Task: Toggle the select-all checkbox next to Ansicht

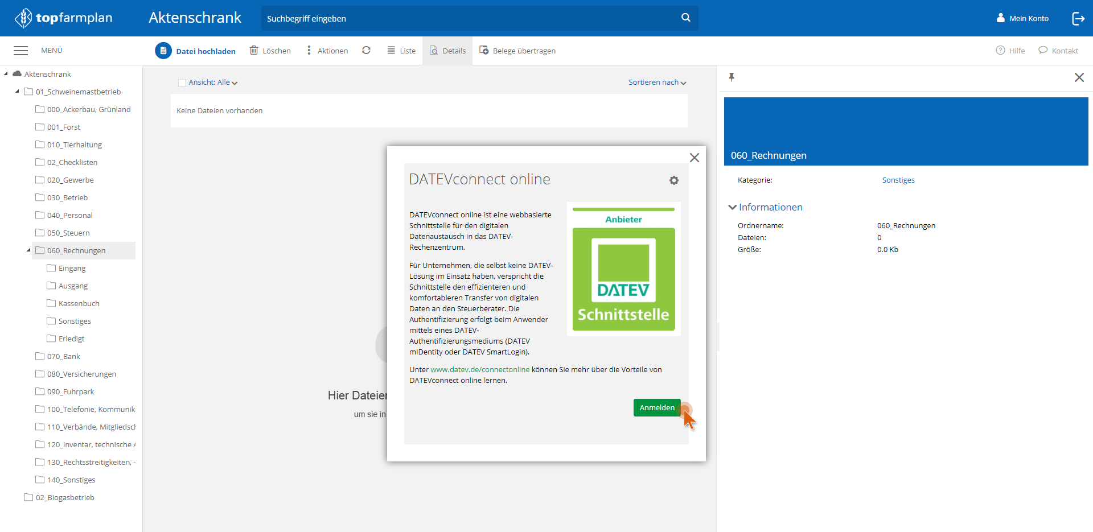Action: (x=182, y=83)
